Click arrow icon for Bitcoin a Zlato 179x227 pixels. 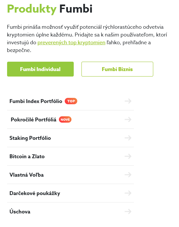point(128,156)
